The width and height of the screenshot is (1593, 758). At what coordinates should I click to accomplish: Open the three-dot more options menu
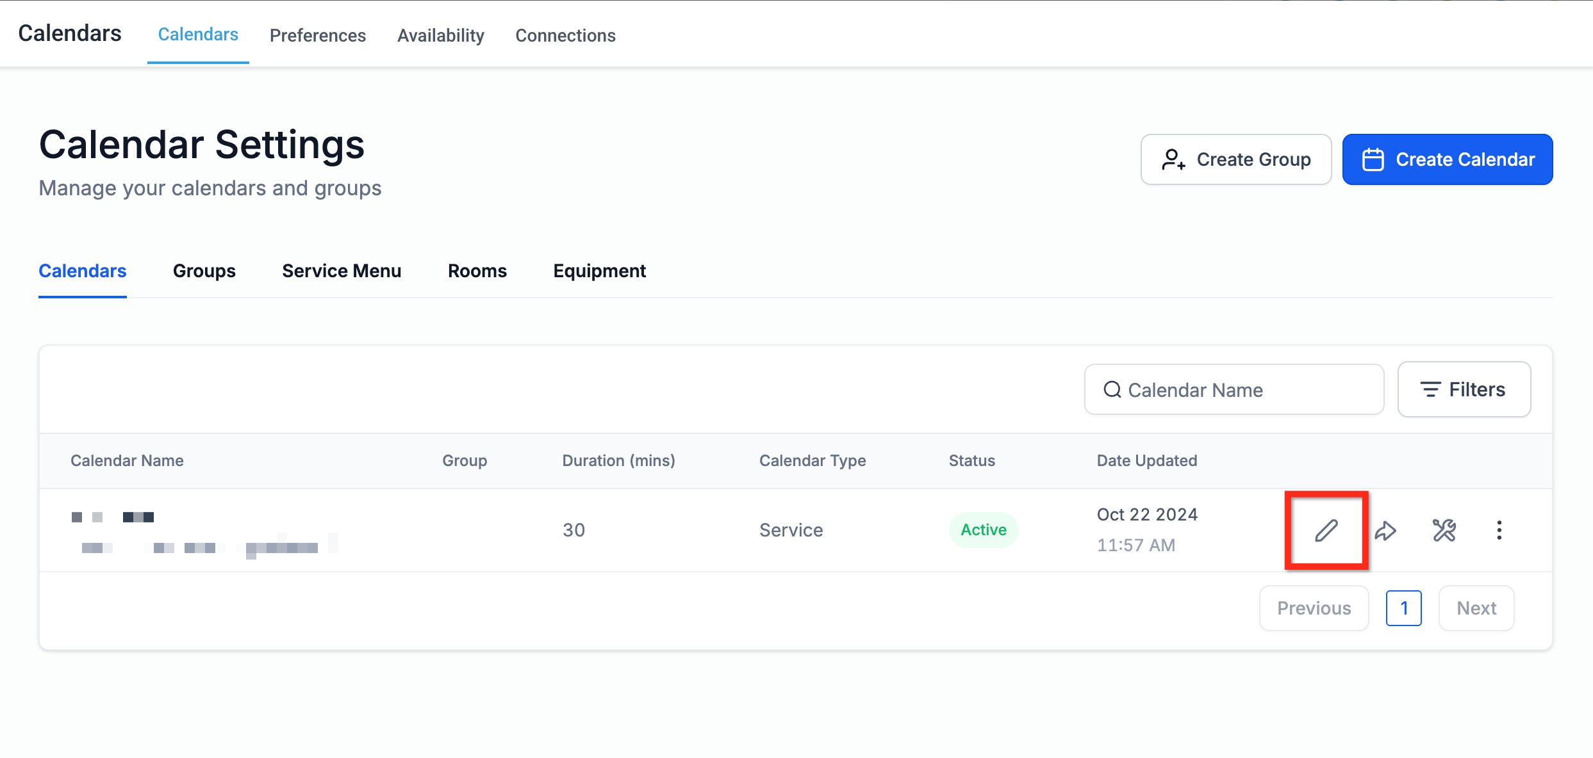pos(1499,530)
